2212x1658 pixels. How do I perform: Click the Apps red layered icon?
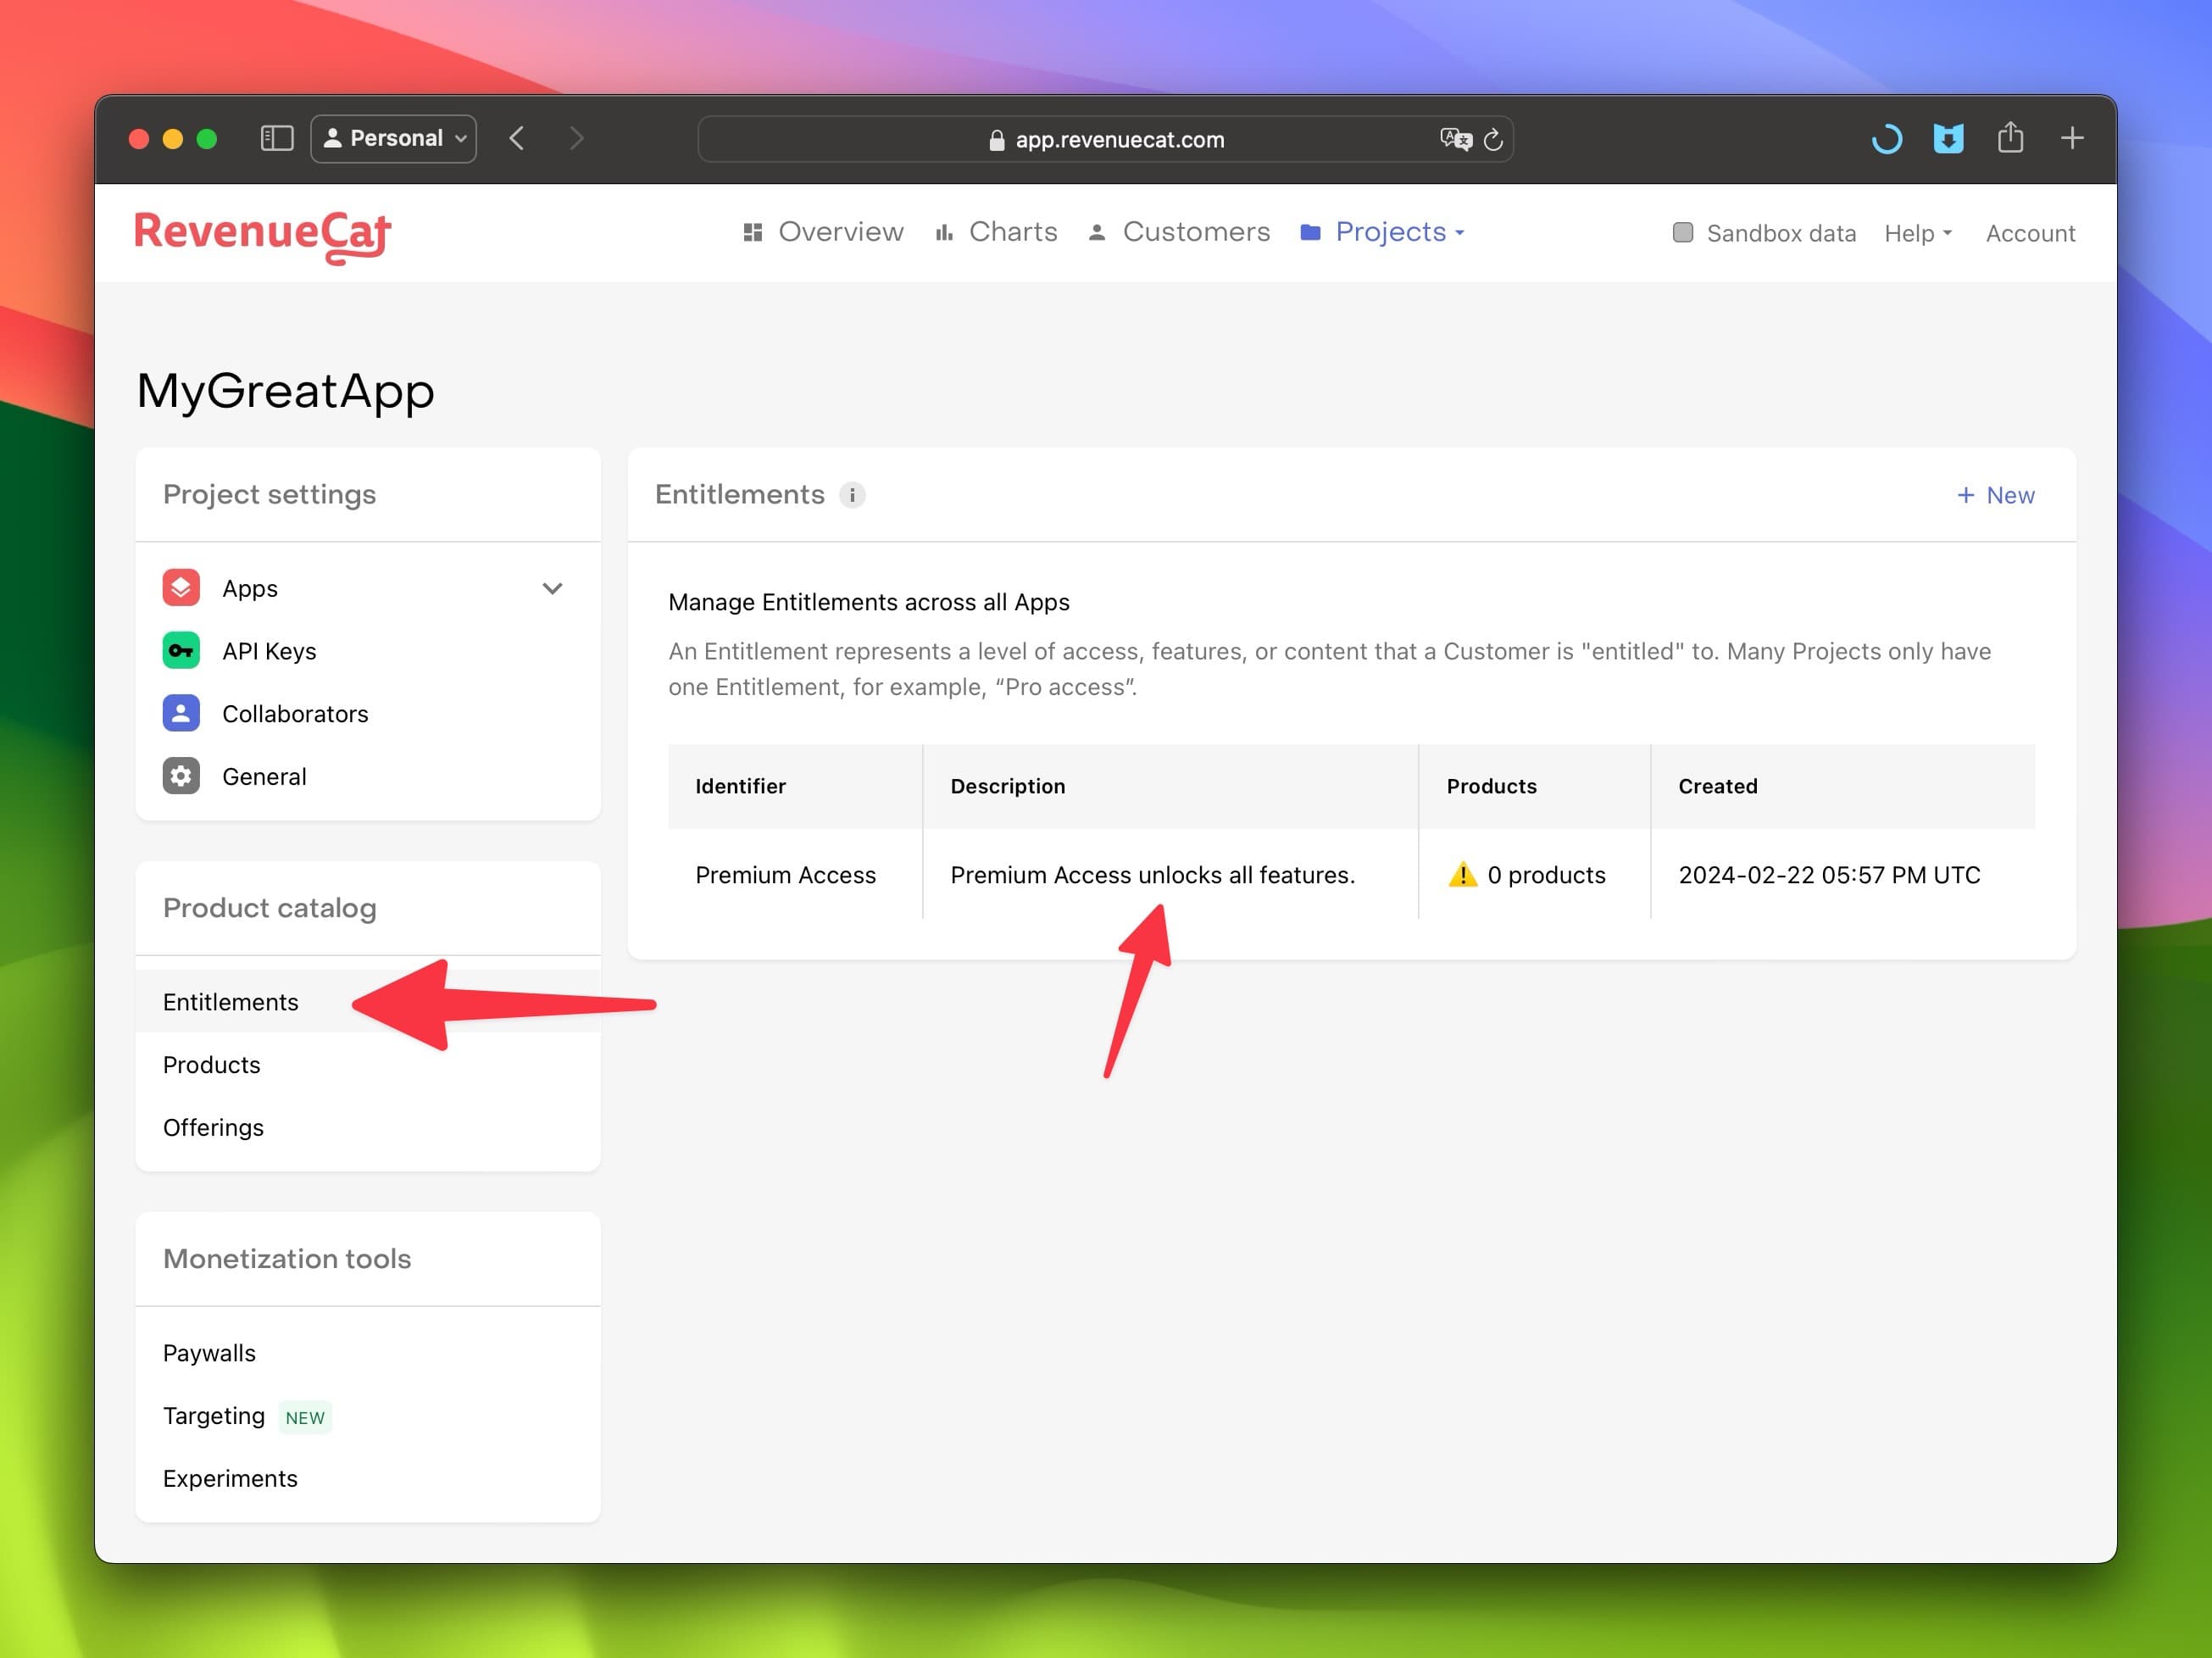pyautogui.click(x=181, y=588)
